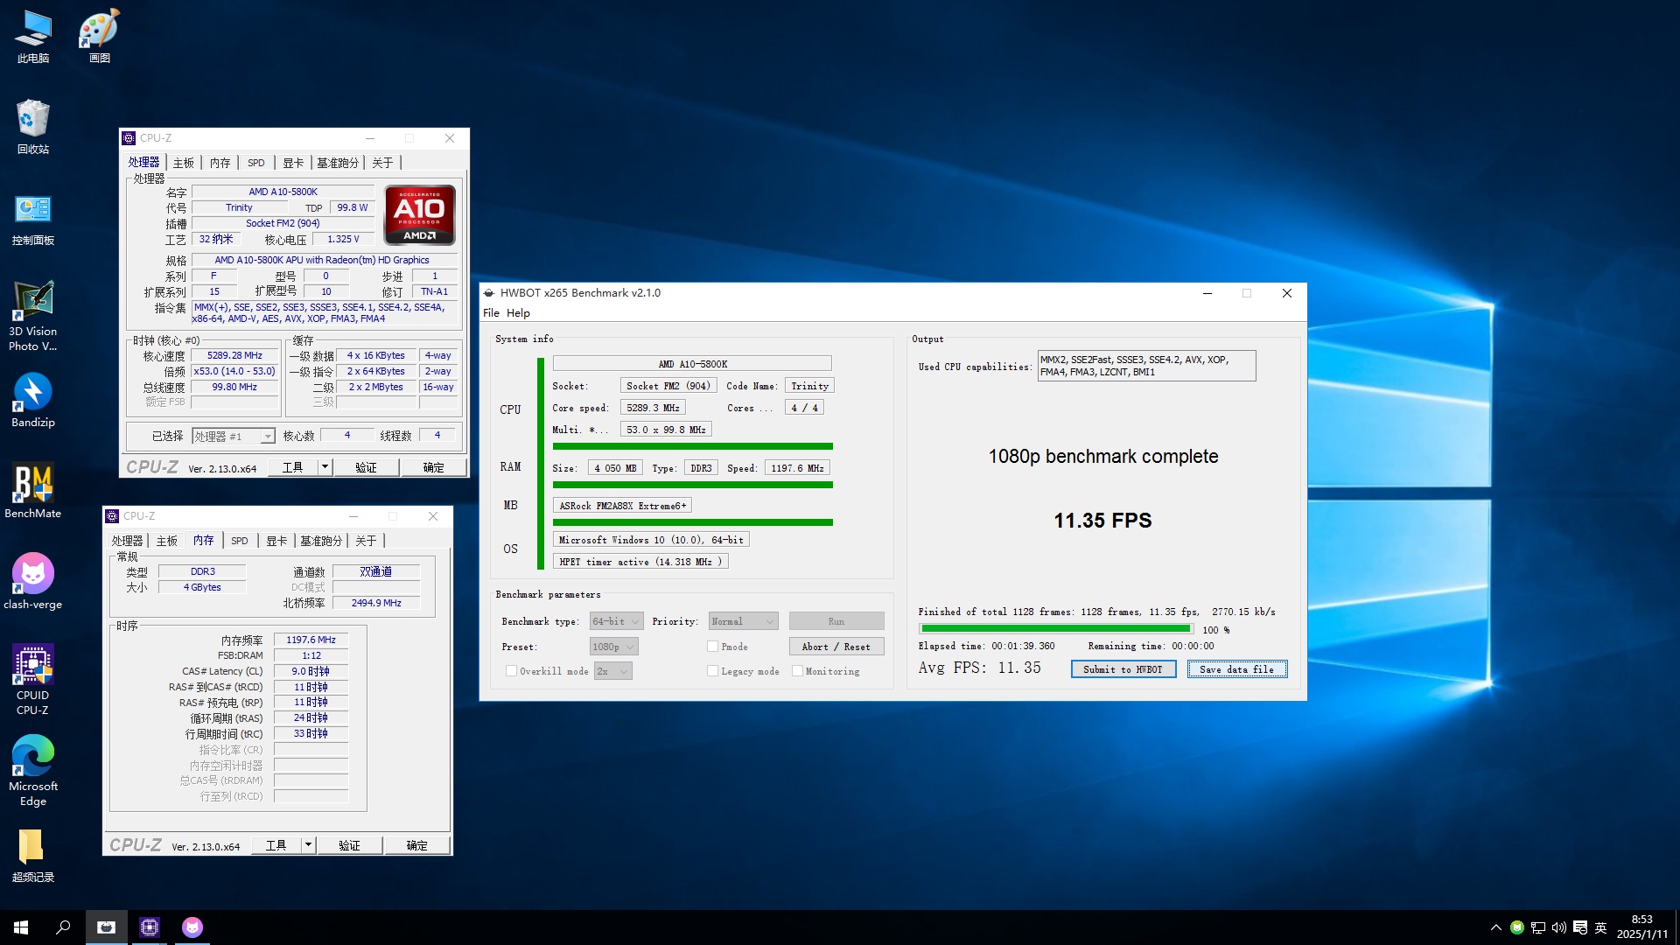
Task: Open the volume tray icon
Action: (x=1559, y=927)
